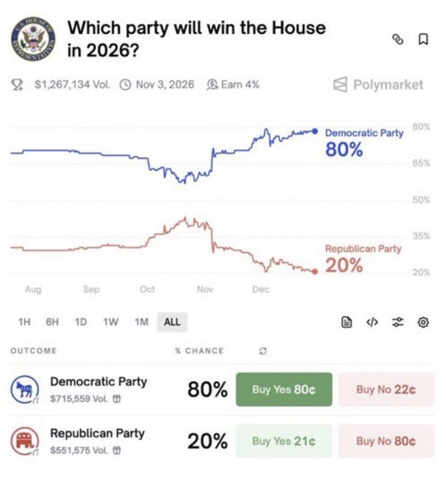Screen dimensions: 446x483
Task: Click the Polymarket logo link
Action: pyautogui.click(x=378, y=85)
